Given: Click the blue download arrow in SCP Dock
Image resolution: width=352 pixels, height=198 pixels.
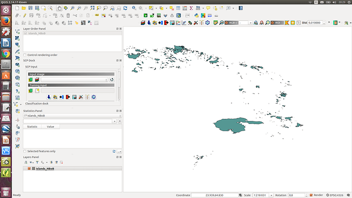Looking at the screenshot, I should coord(48,97).
